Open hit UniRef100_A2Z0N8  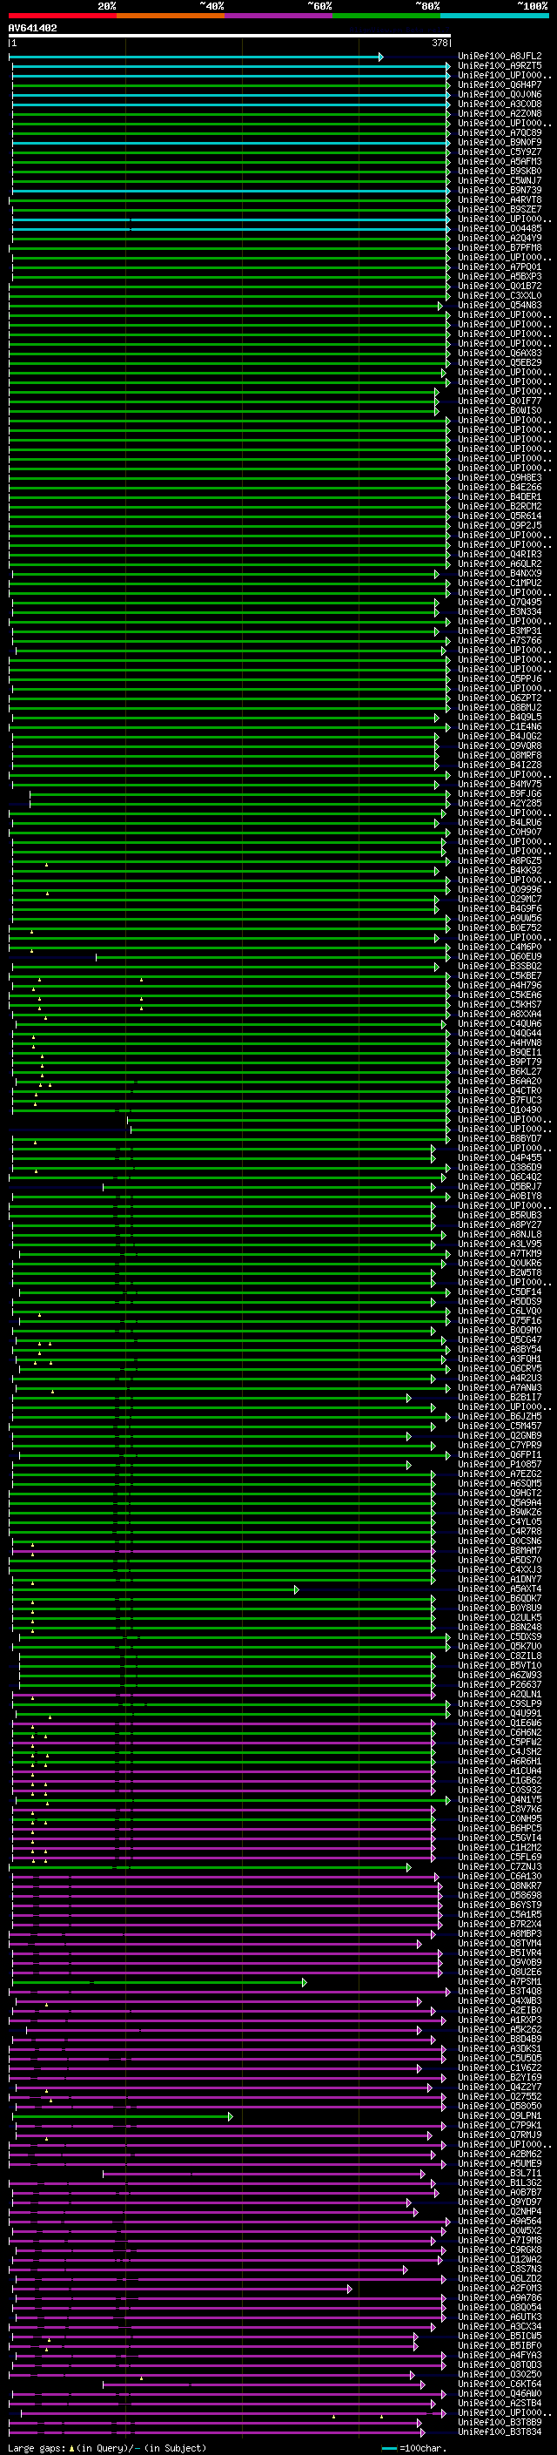click(x=500, y=113)
